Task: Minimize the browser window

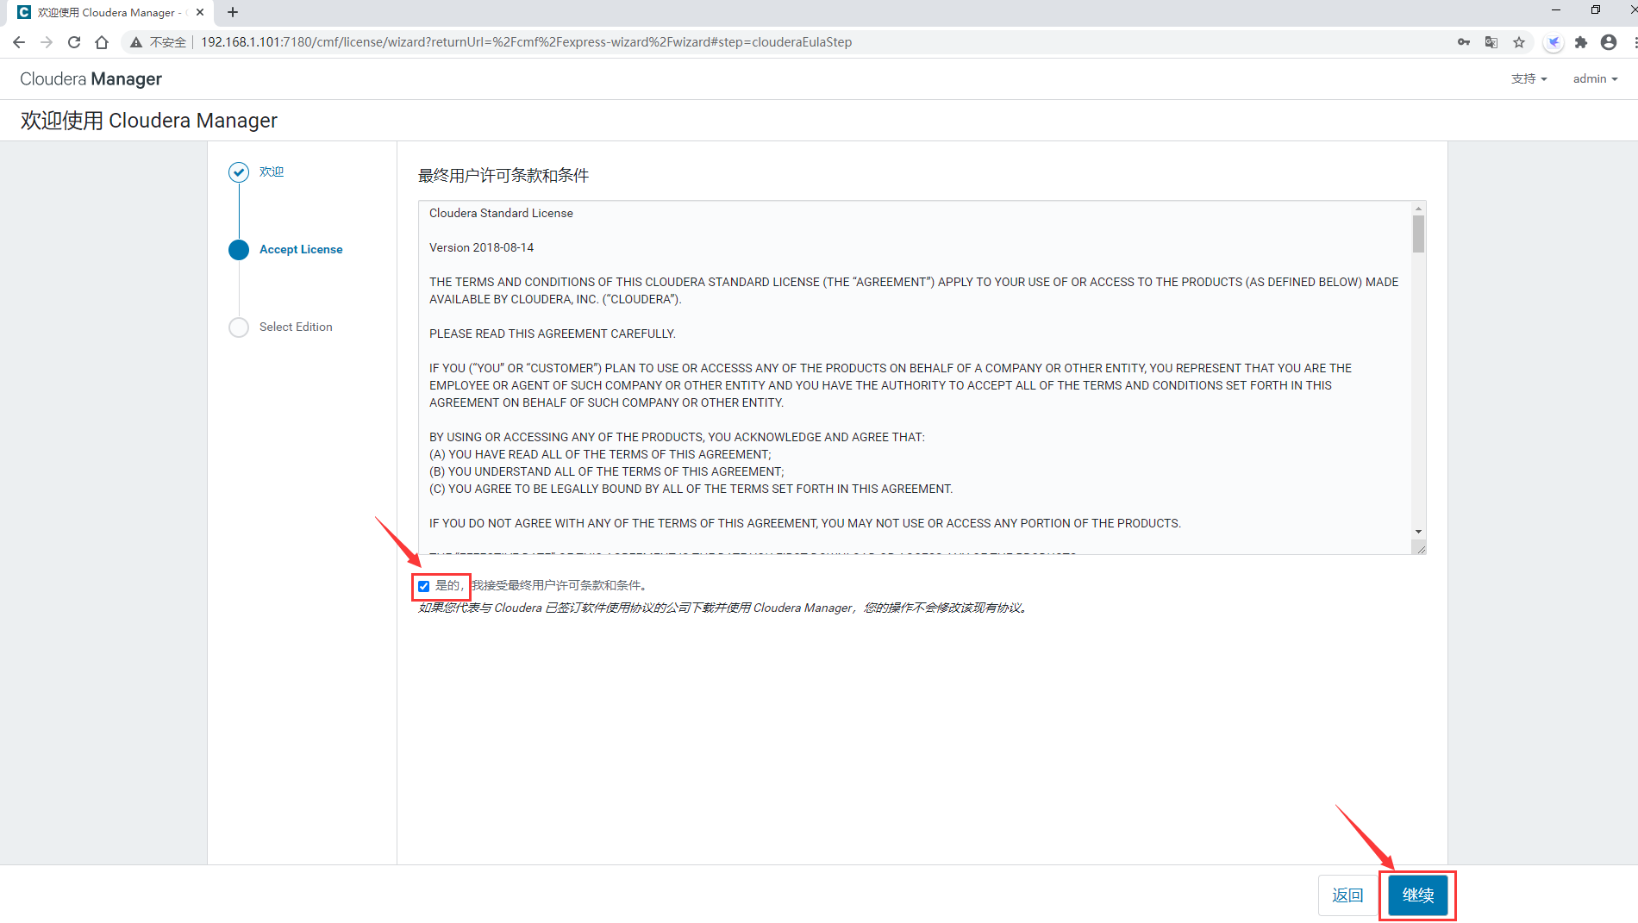Action: point(1556,10)
